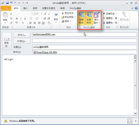The height and width of the screenshot is (125, 139).
Task: Toggle Italic formatting
Action: point(21,19)
